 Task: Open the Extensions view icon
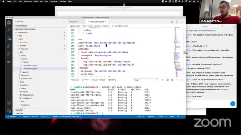point(9,54)
